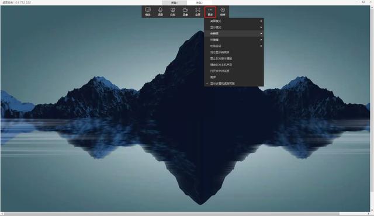Open the fifth submenu entry 切换会话

click(x=234, y=46)
